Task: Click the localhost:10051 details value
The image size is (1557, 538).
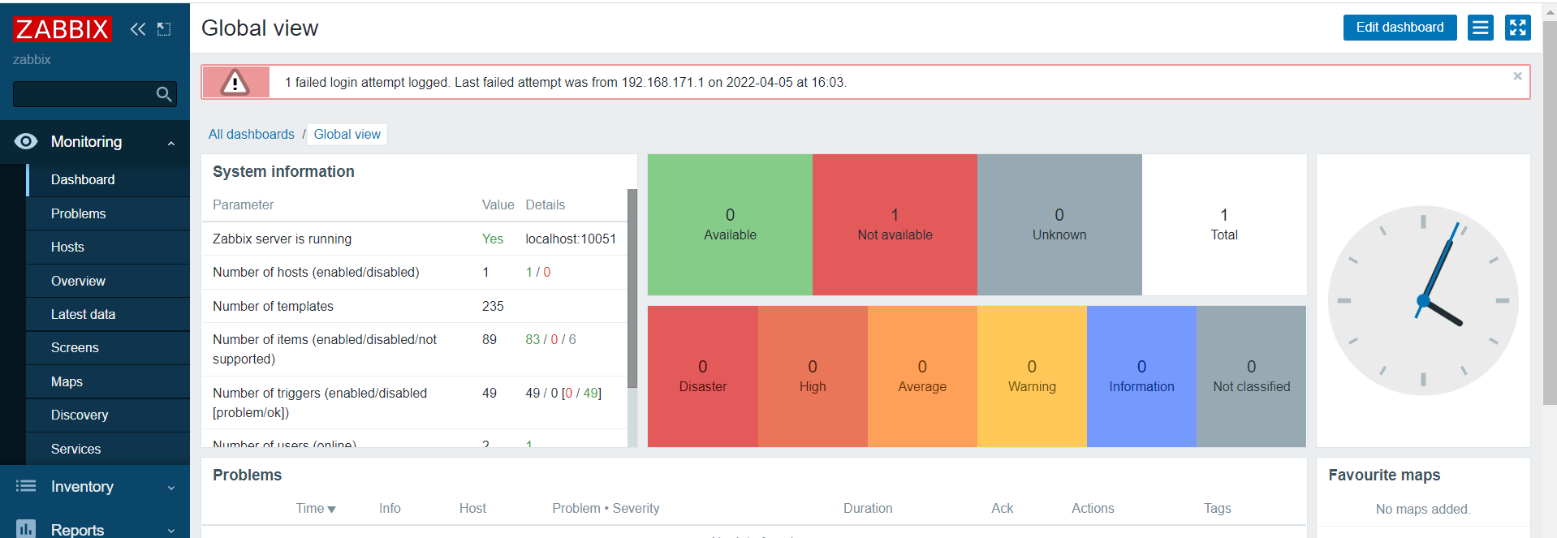Action: tap(571, 239)
